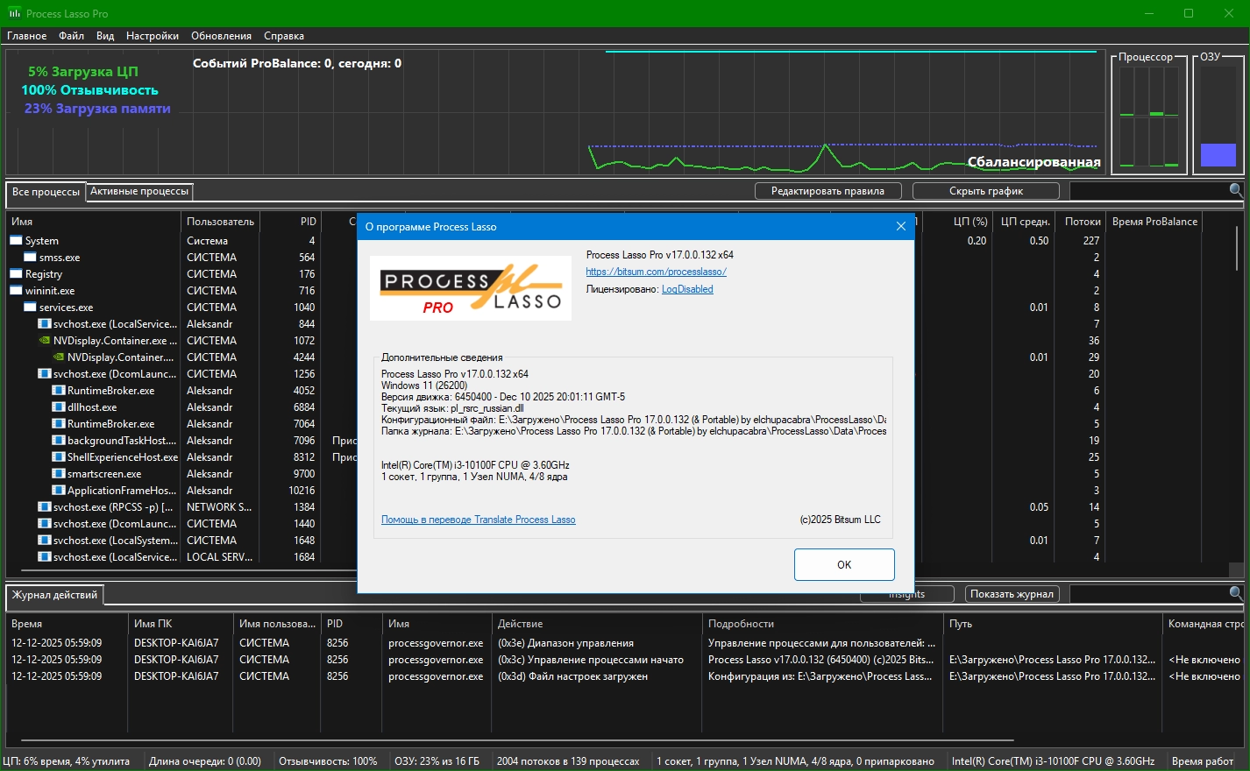Click "Длина очереди: 0 (0.00)" in status bar
The image size is (1250, 771).
tap(205, 761)
